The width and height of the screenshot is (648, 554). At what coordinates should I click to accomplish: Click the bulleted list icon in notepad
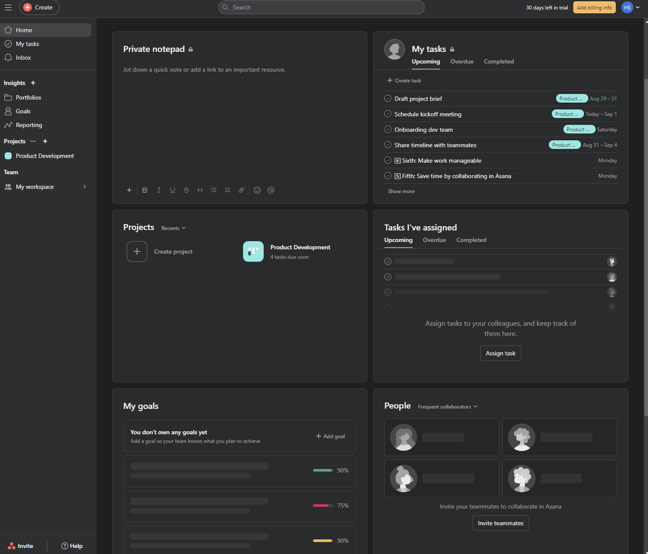[214, 190]
